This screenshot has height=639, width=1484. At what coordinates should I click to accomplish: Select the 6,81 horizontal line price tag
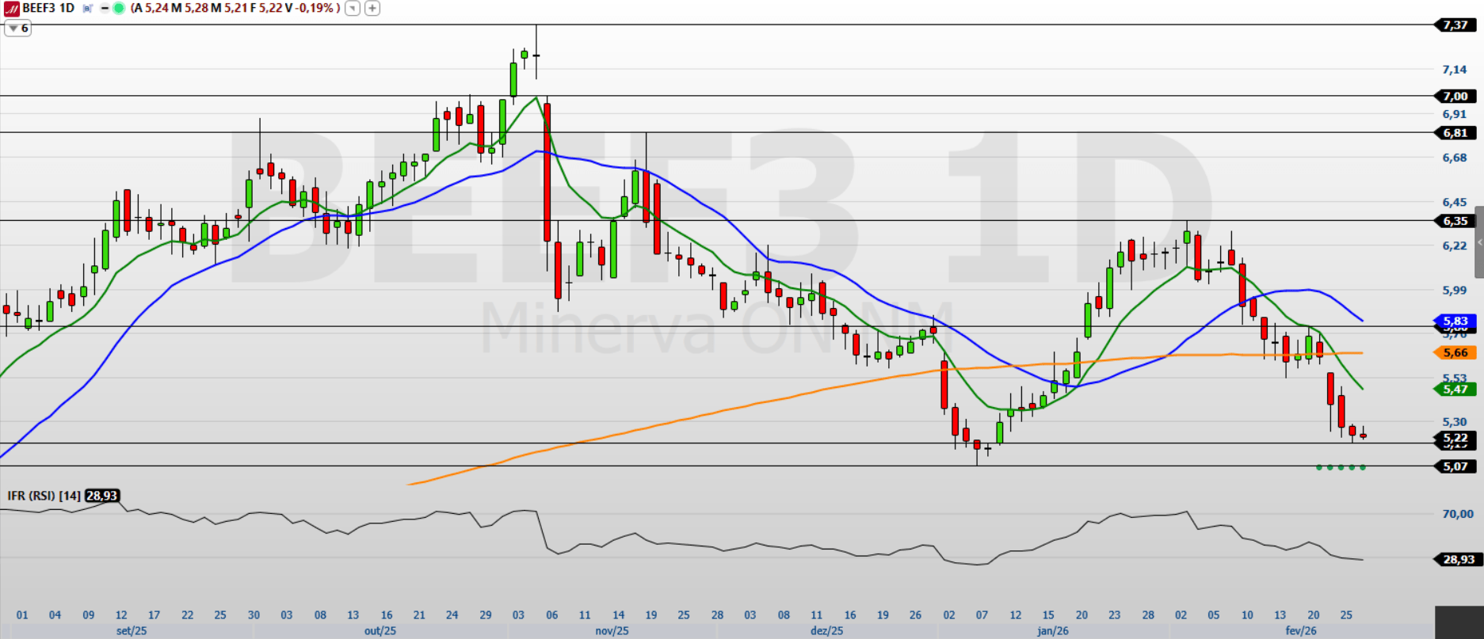point(1455,133)
